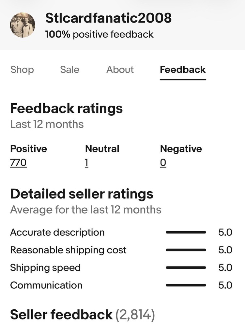This screenshot has width=245, height=327.
Task: Open the seller's profile photo
Action: (x=23, y=25)
